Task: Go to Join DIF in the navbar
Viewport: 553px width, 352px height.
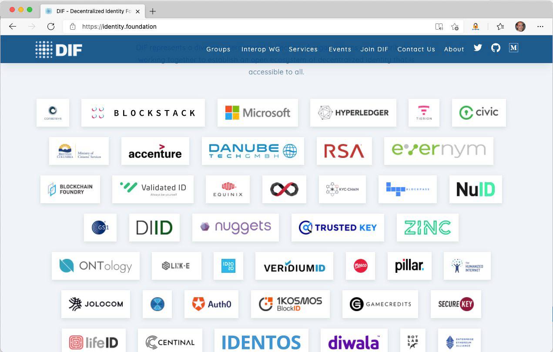Action: point(374,49)
